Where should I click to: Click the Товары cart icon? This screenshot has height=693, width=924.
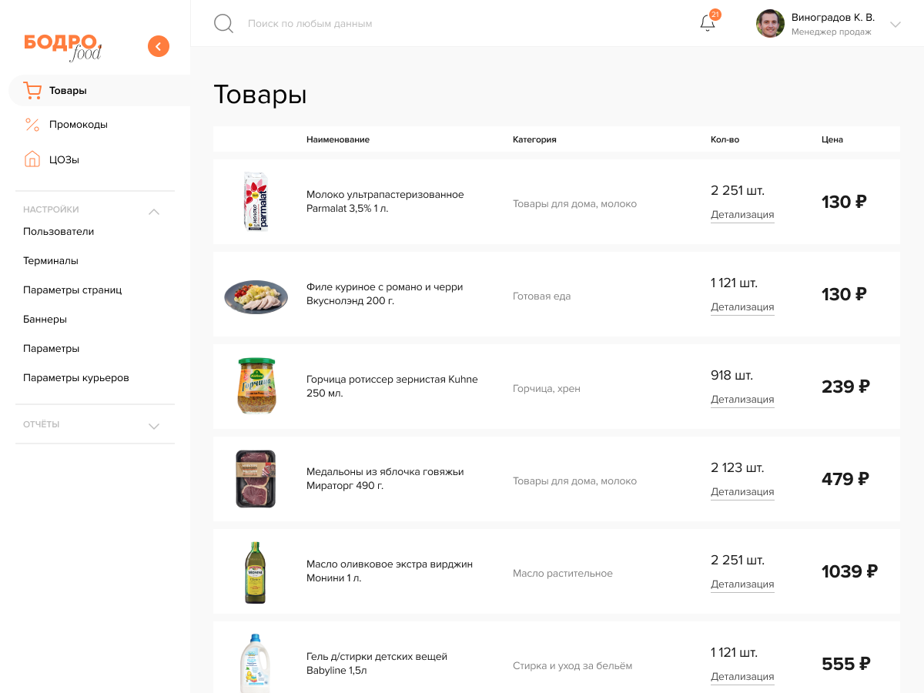[32, 90]
